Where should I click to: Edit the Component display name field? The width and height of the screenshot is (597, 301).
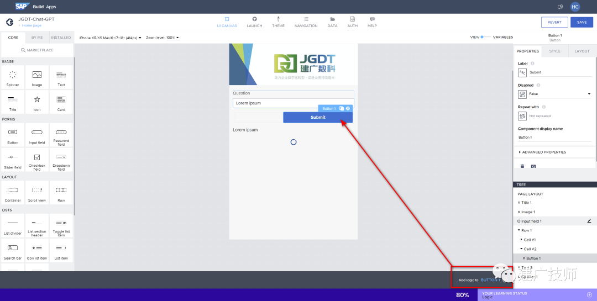point(555,138)
